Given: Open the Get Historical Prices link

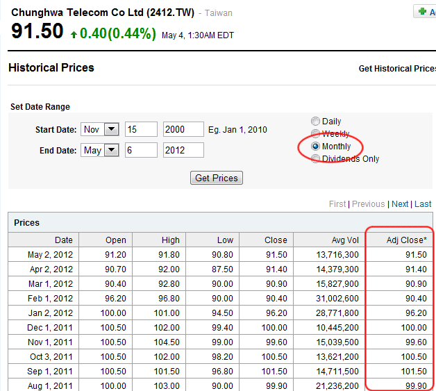Looking at the screenshot, I should pos(396,69).
